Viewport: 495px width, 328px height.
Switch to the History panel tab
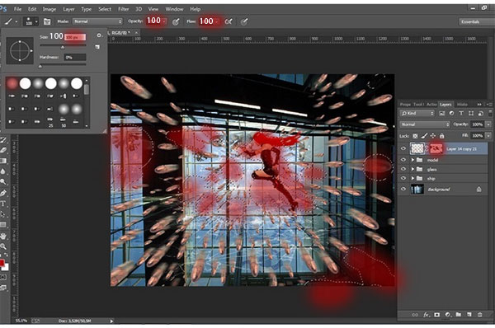click(x=462, y=105)
